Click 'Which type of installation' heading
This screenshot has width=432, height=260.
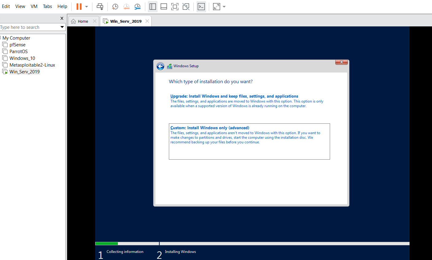[211, 82]
